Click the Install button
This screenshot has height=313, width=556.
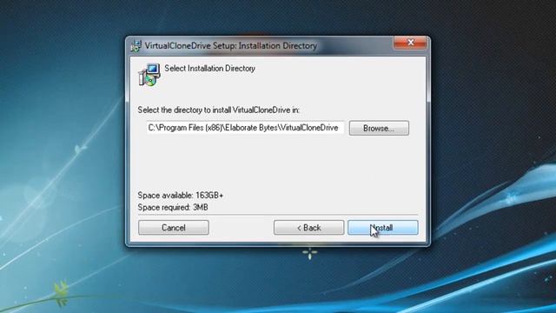click(382, 228)
